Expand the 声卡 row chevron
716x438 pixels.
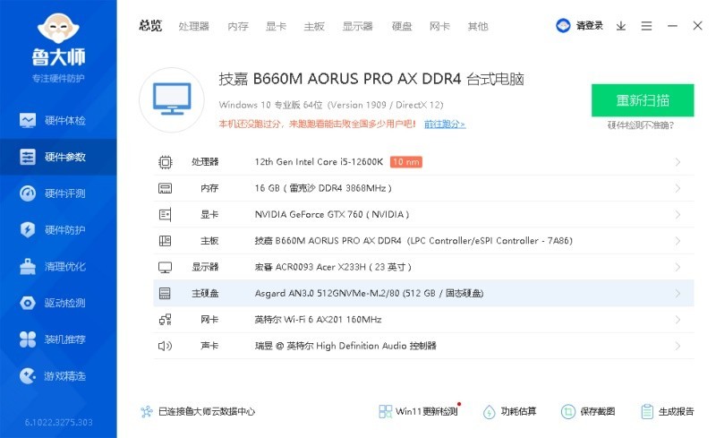pyautogui.click(x=678, y=346)
